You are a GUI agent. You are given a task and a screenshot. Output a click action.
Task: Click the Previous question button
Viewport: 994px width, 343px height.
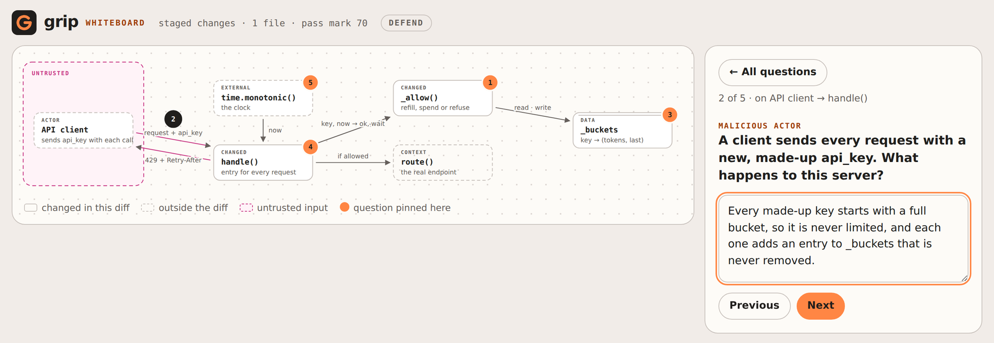(754, 306)
